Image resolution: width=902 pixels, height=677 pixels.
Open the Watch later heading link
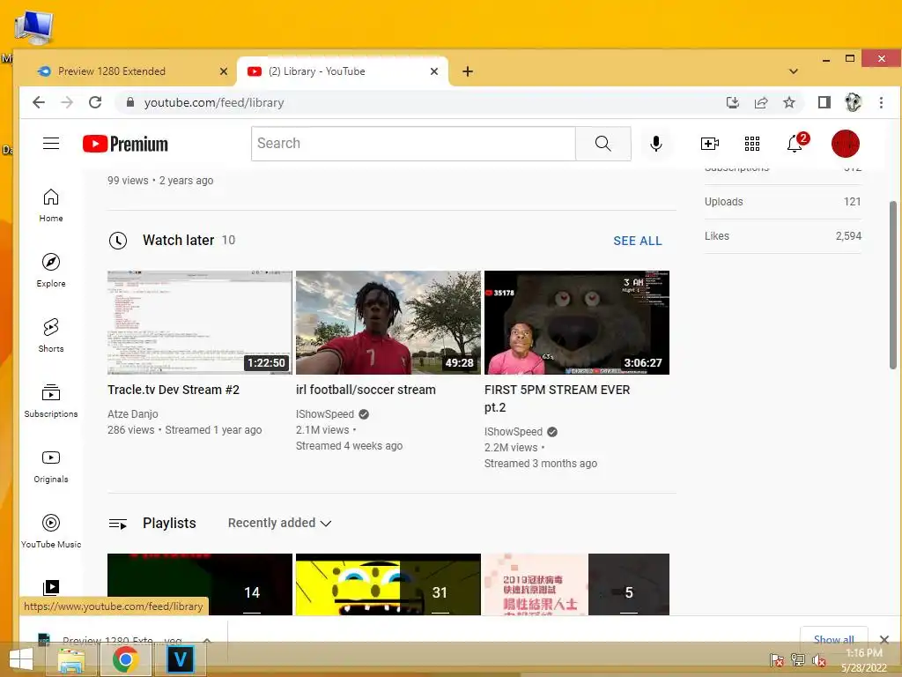(x=178, y=240)
